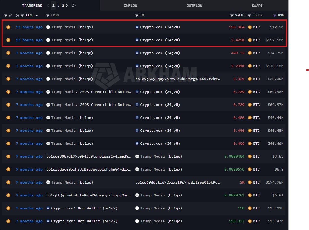
Task: Open recipient address bc1qq69ddatfu7g5zx2f9s7hydltswq0tck9c
Action: [x=177, y=182]
